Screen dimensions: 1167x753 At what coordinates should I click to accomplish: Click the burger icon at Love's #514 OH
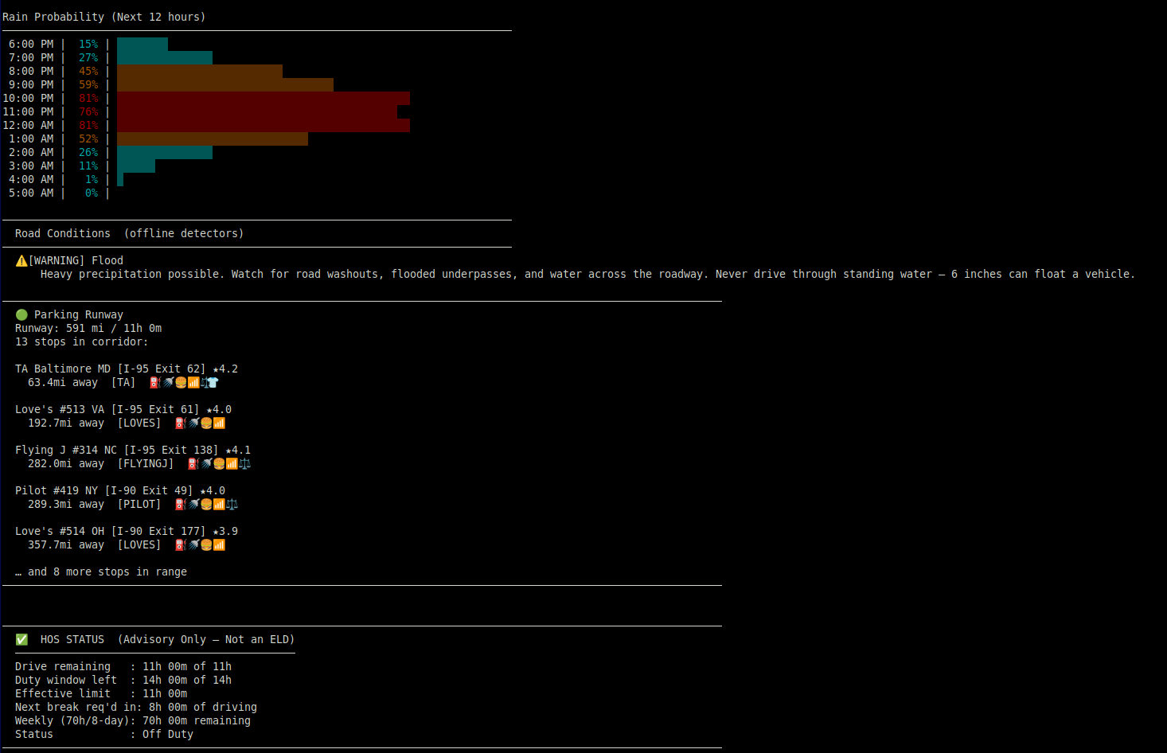tap(205, 544)
